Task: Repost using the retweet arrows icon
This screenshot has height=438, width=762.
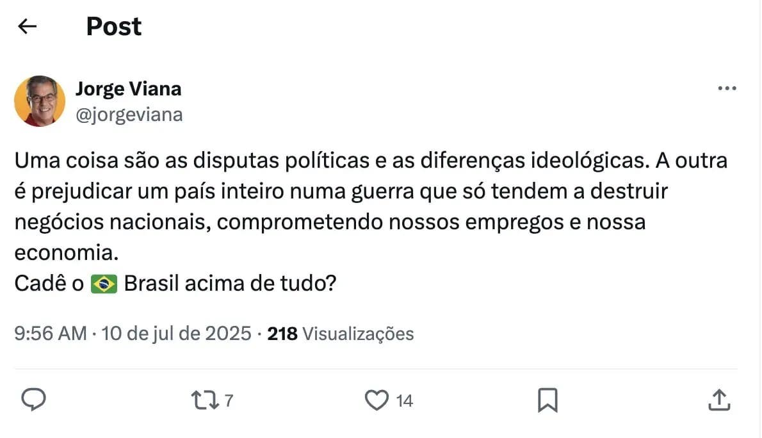Action: coord(204,400)
